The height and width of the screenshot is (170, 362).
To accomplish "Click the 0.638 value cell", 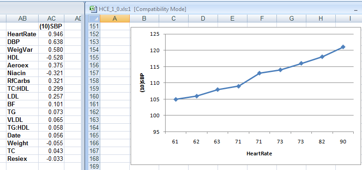I will pyautogui.click(x=51, y=42).
